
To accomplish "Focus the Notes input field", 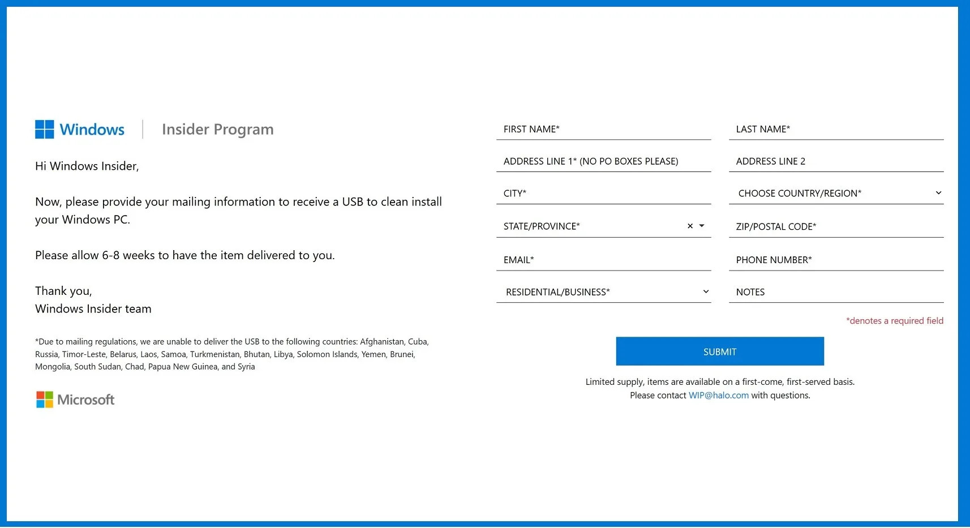I will point(836,292).
